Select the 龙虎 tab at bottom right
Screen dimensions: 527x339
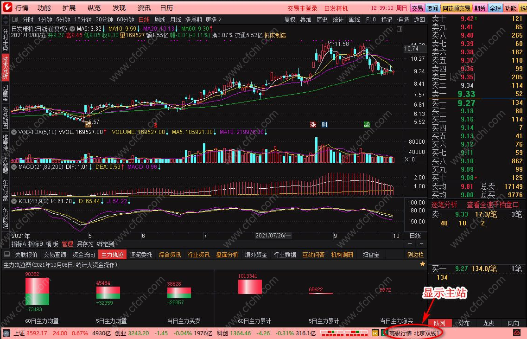[489, 323]
